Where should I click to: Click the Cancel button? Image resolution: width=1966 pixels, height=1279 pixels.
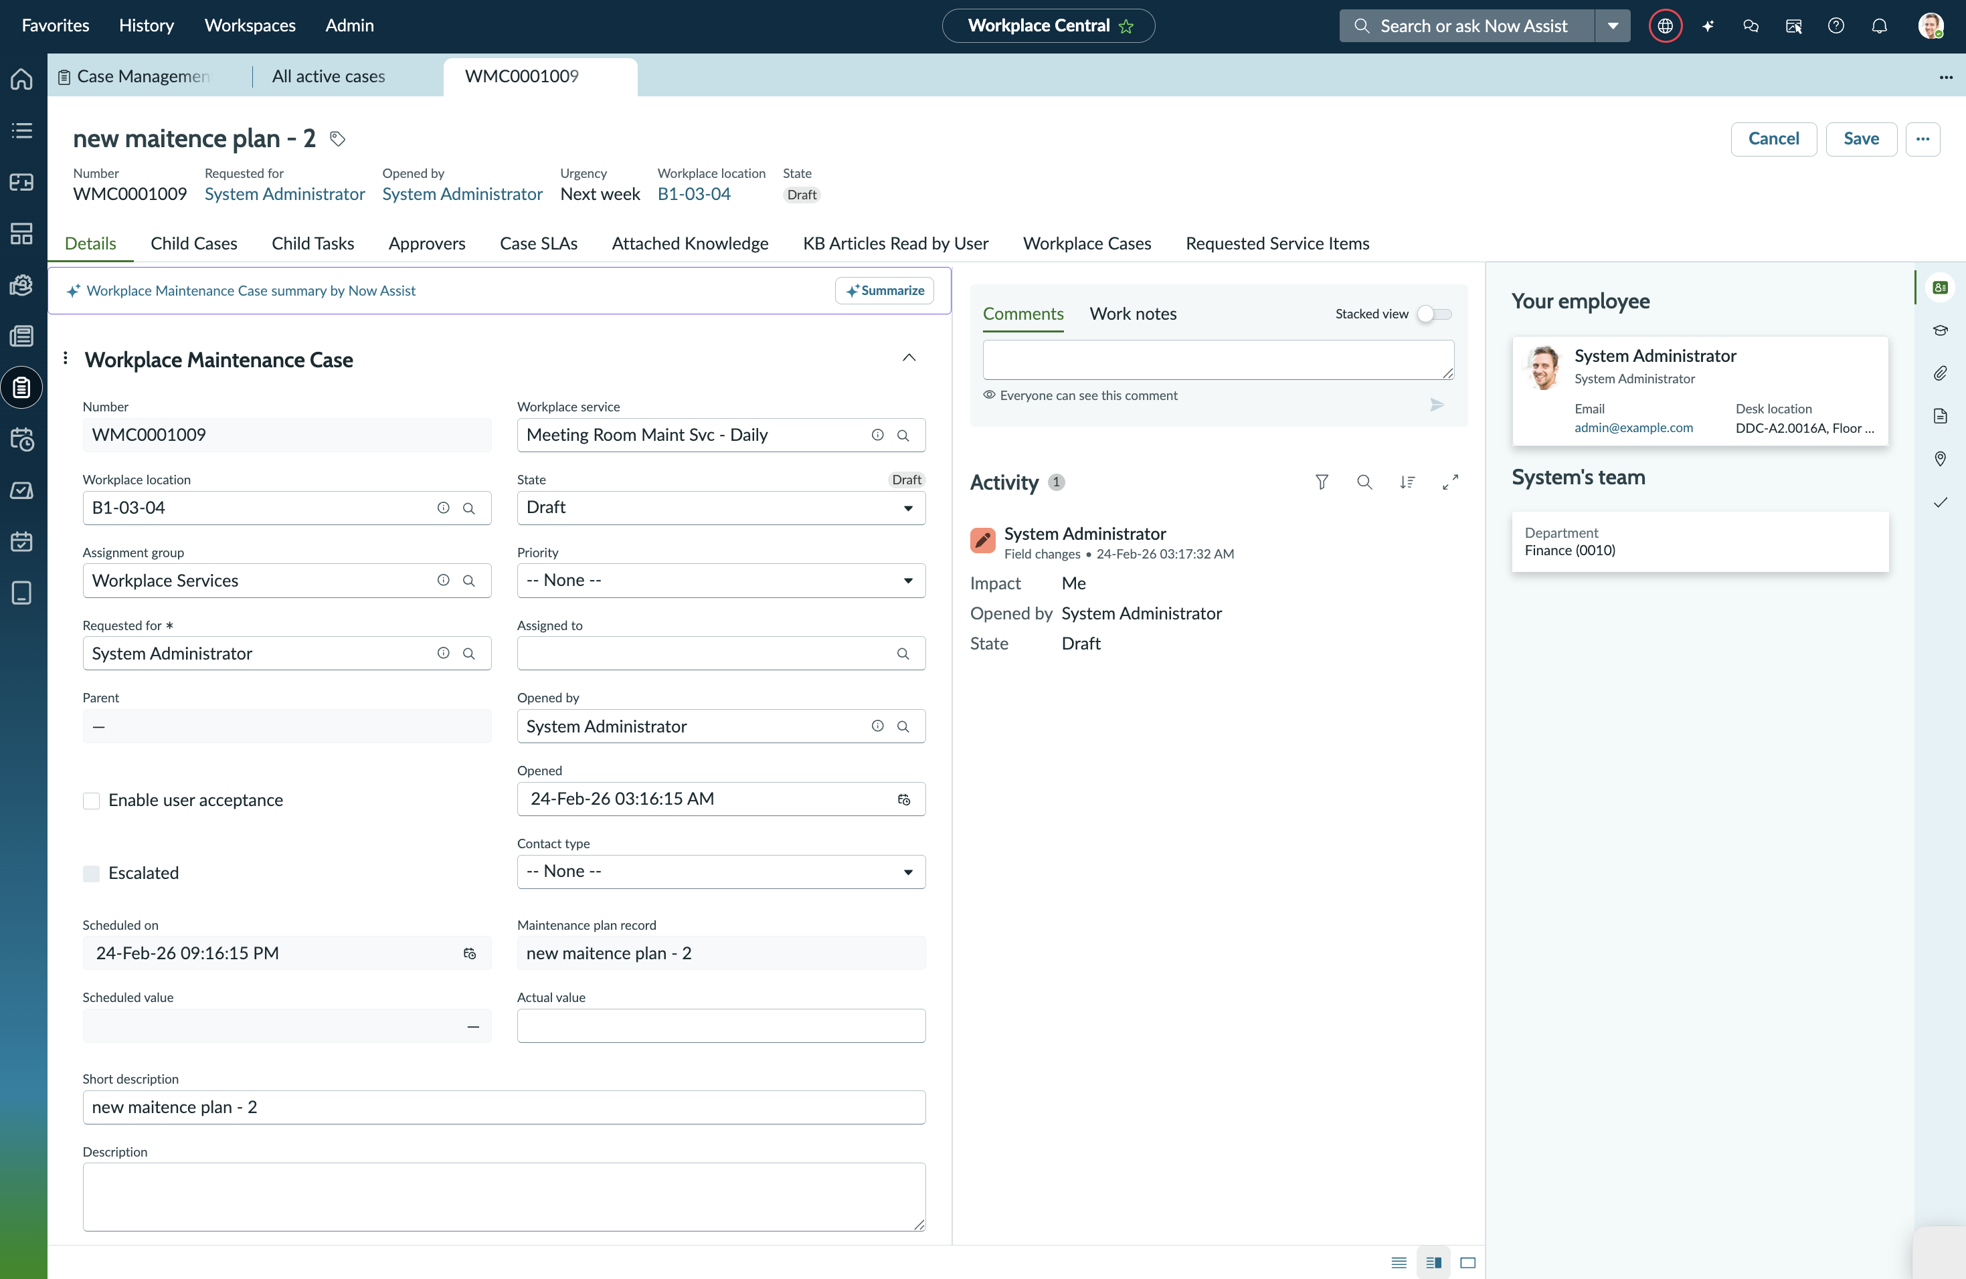point(1773,138)
